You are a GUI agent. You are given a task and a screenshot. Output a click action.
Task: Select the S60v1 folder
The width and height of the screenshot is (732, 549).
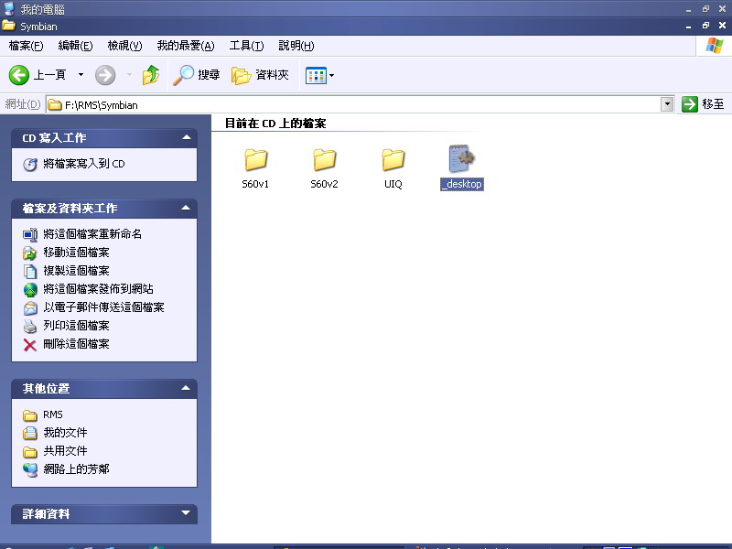[x=255, y=168]
